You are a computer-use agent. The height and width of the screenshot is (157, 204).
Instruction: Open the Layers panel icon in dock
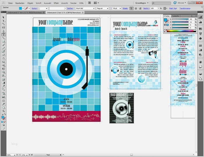click(x=201, y=74)
